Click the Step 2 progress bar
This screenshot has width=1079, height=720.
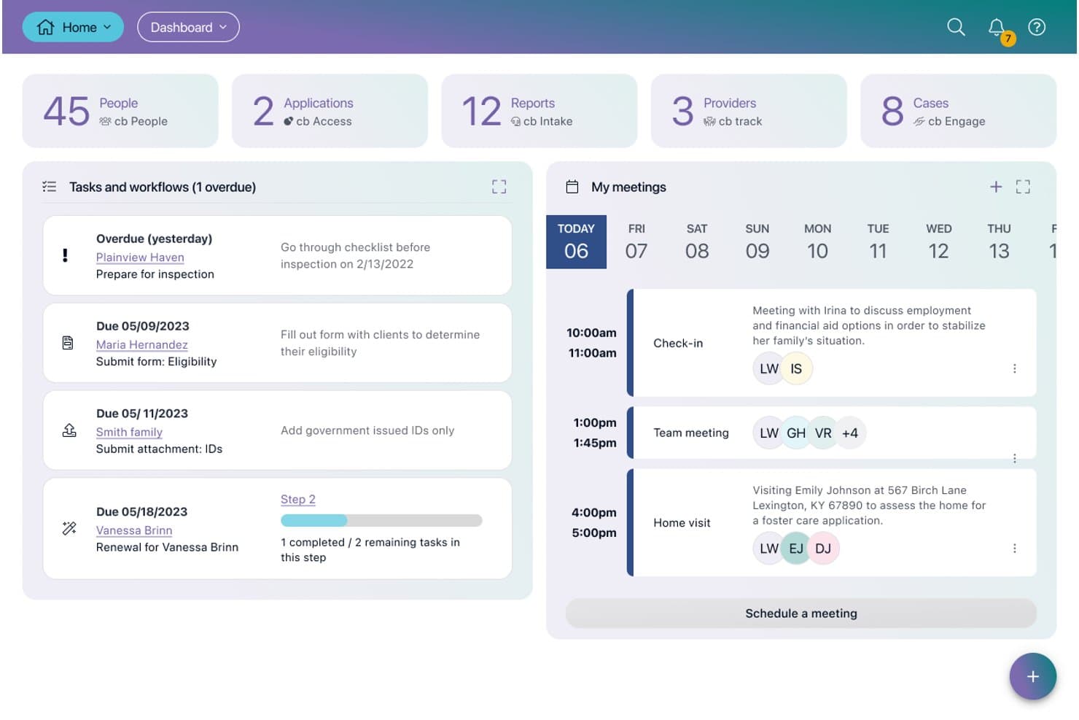click(x=381, y=521)
